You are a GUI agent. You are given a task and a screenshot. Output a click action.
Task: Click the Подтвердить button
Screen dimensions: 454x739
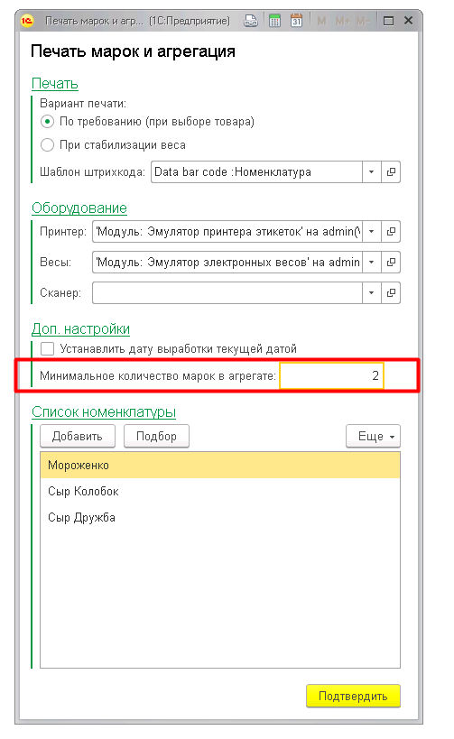pyautogui.click(x=353, y=696)
